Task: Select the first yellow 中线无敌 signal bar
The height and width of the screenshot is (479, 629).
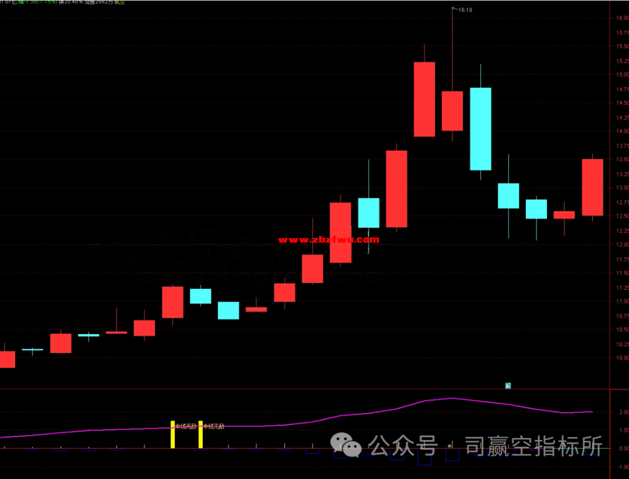Action: (172, 434)
